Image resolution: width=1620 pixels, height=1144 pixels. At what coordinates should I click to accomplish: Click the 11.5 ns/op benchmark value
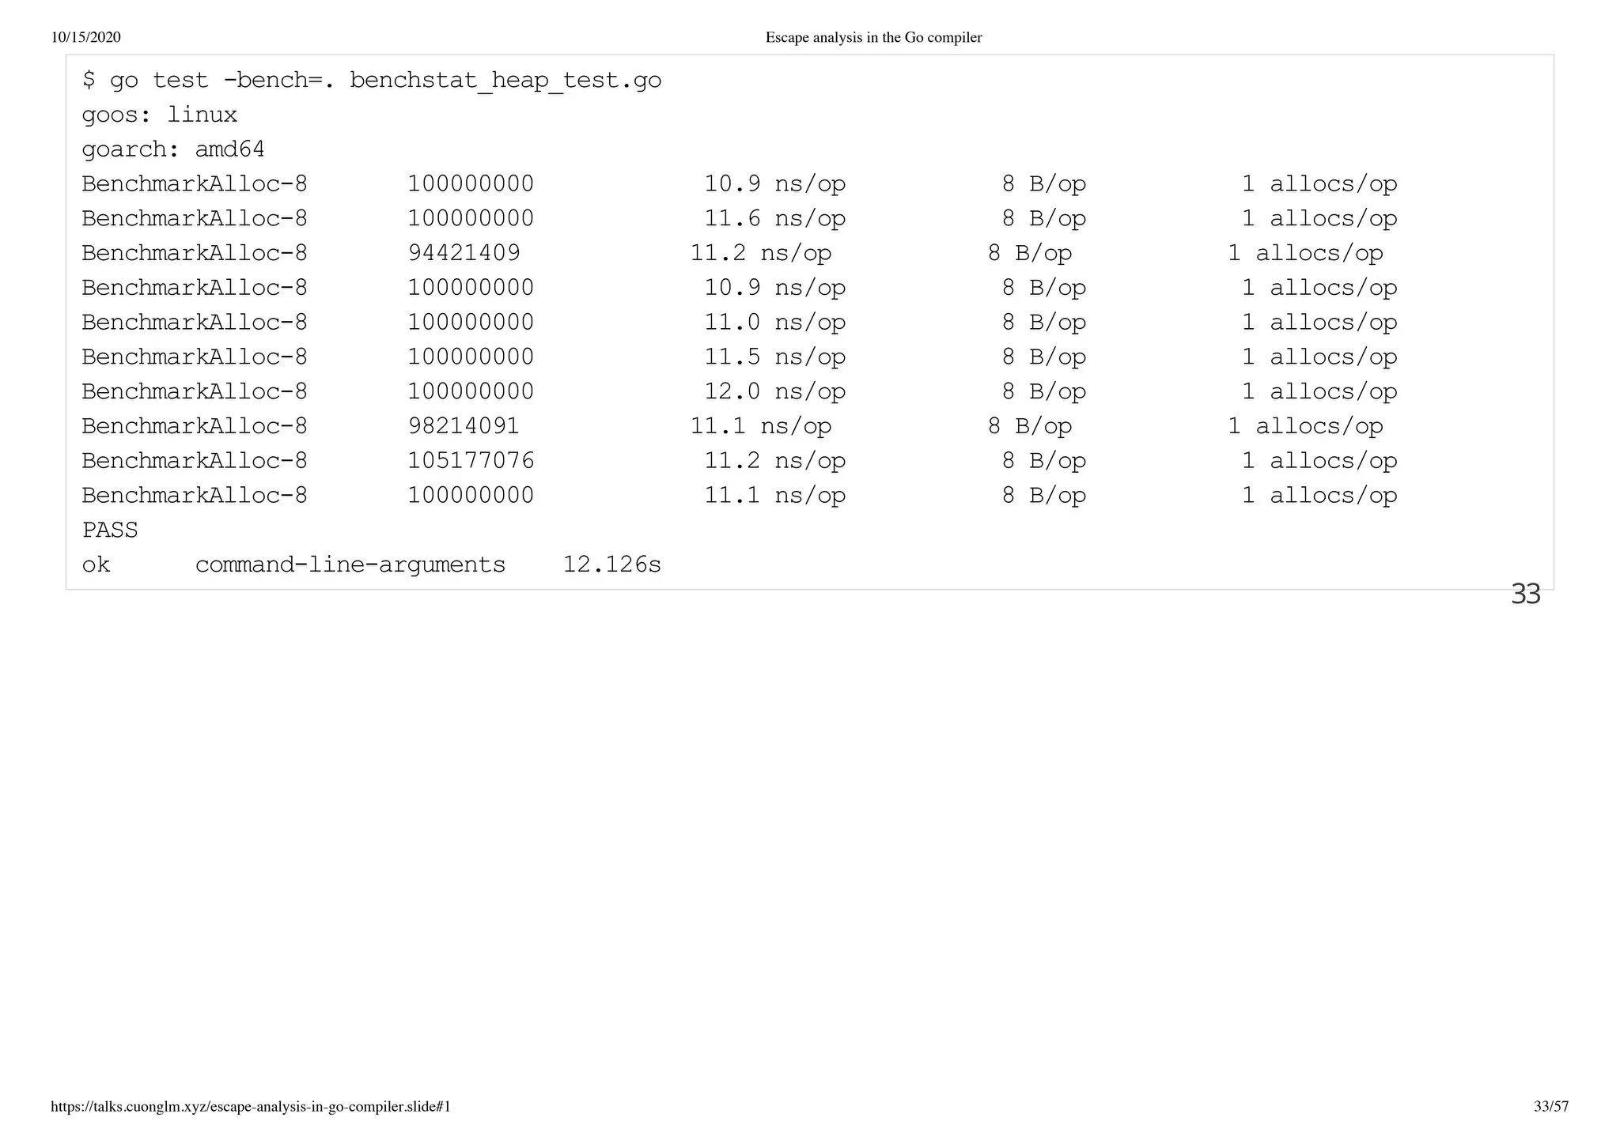pyautogui.click(x=775, y=357)
